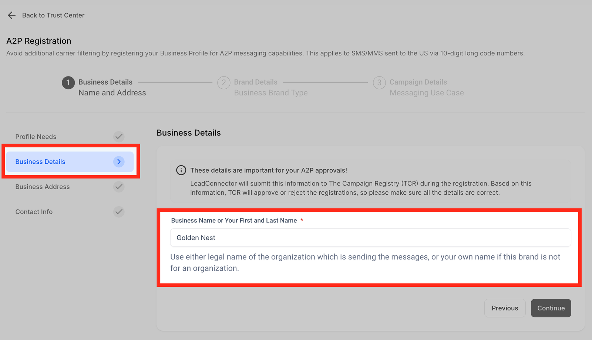Click the checkmark beside Profile Needs
Viewport: 592px width, 340px height.
tap(119, 137)
